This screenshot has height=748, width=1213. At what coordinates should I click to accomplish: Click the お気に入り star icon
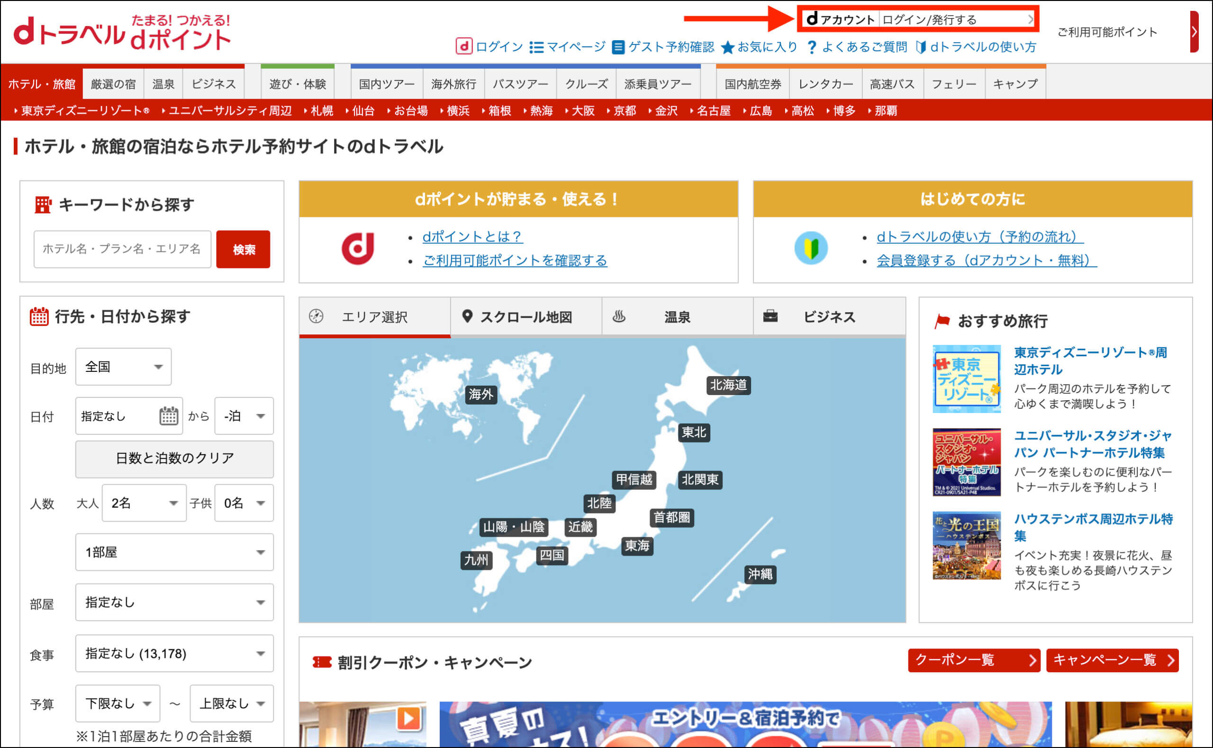point(728,47)
